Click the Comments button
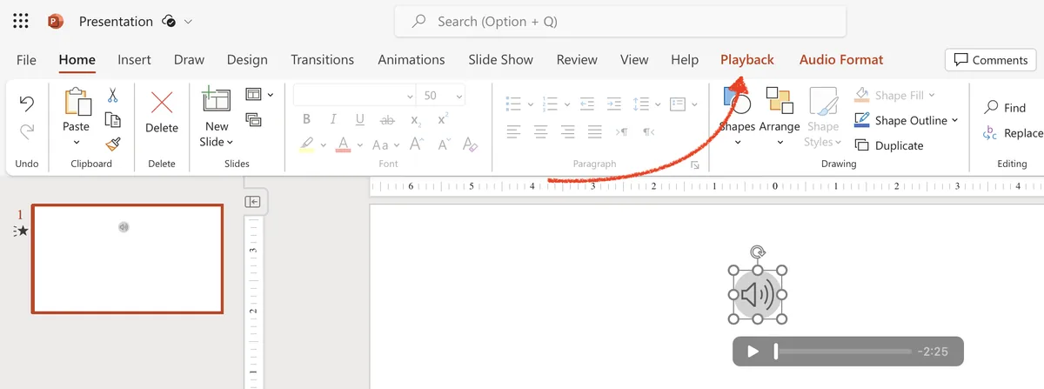This screenshot has width=1044, height=389. 990,59
